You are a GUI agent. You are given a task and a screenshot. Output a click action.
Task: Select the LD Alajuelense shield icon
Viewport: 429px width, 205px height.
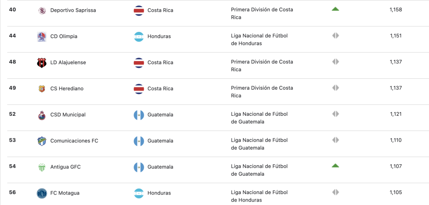41,63
